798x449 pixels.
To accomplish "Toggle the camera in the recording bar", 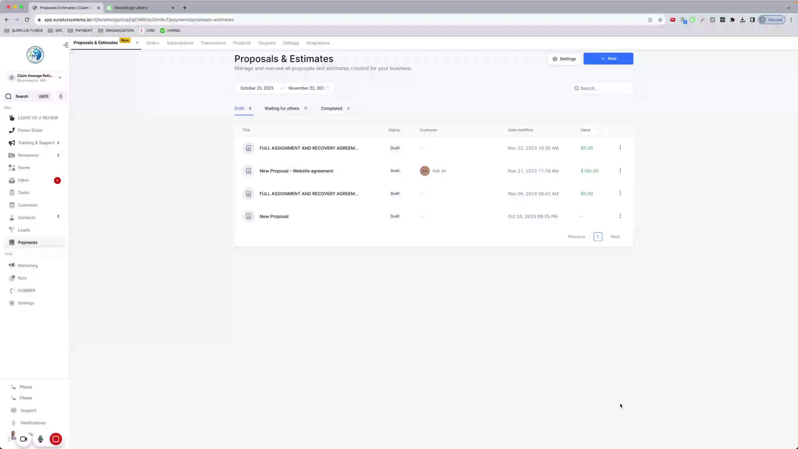I will point(24,439).
